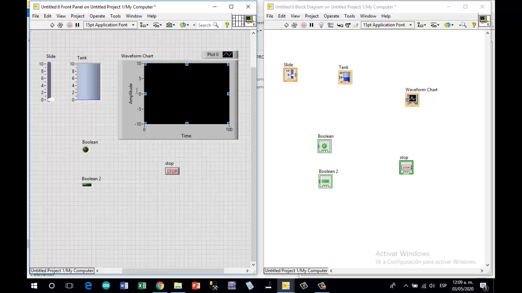Click Abort Execution in Front Panel toolbar
Viewport: 522px width, 293px height.
point(69,25)
